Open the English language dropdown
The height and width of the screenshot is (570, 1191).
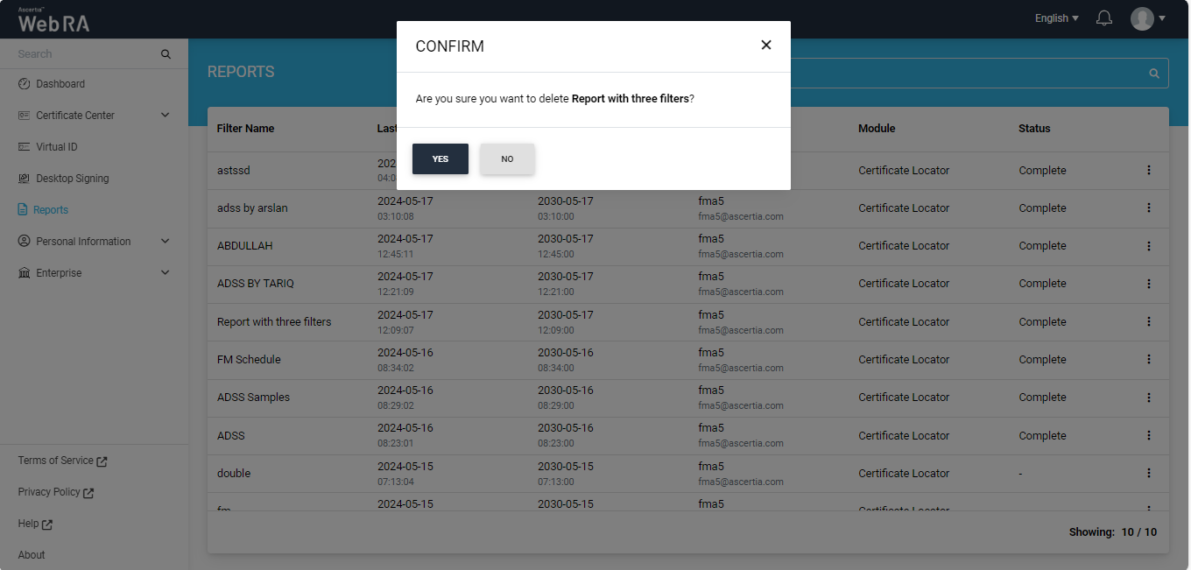point(1056,18)
